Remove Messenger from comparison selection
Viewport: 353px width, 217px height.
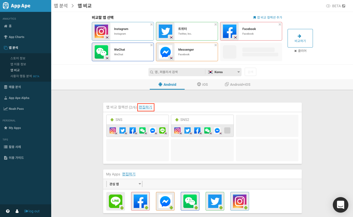coord(216,45)
